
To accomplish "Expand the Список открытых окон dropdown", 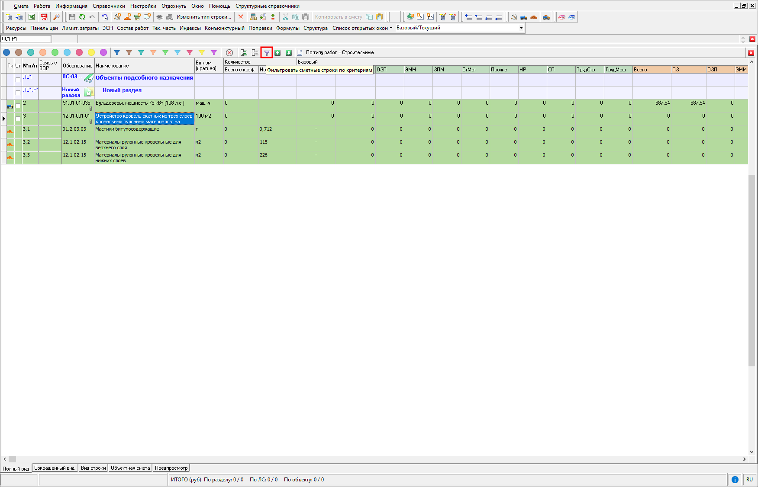I will coord(362,28).
